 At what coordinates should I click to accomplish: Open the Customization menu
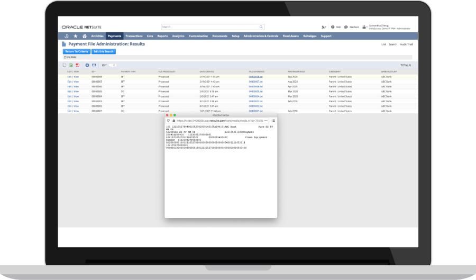click(x=198, y=36)
